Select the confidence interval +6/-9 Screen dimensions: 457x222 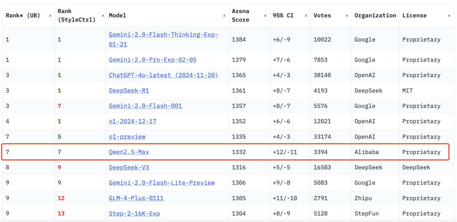[281, 40]
